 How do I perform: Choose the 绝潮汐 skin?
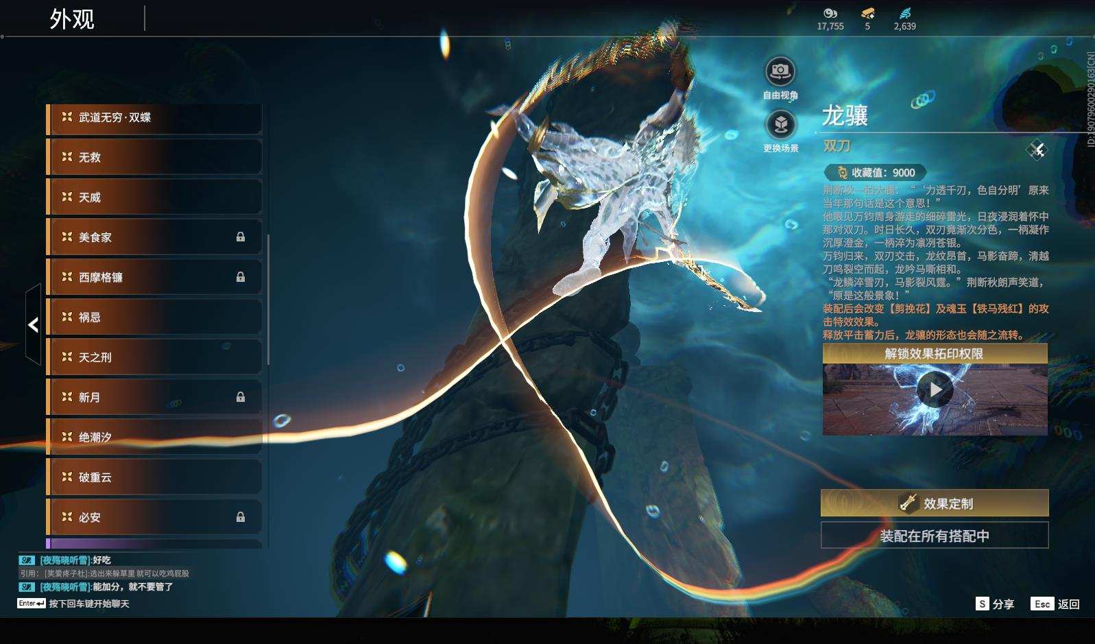(154, 437)
